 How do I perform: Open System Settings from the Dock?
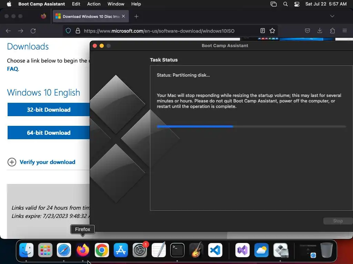[x=140, y=250]
